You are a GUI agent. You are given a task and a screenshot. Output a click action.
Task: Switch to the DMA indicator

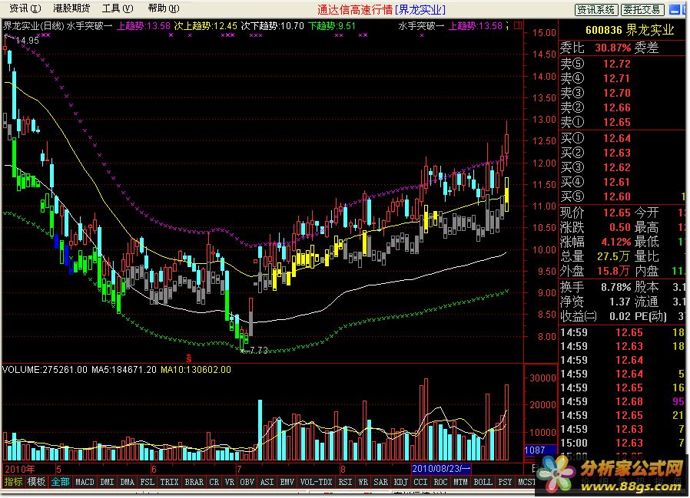[x=128, y=482]
